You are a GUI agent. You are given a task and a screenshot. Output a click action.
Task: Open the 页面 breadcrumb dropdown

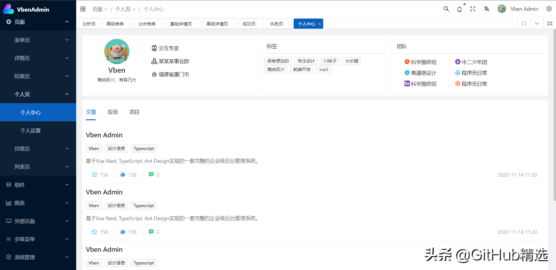99,9
